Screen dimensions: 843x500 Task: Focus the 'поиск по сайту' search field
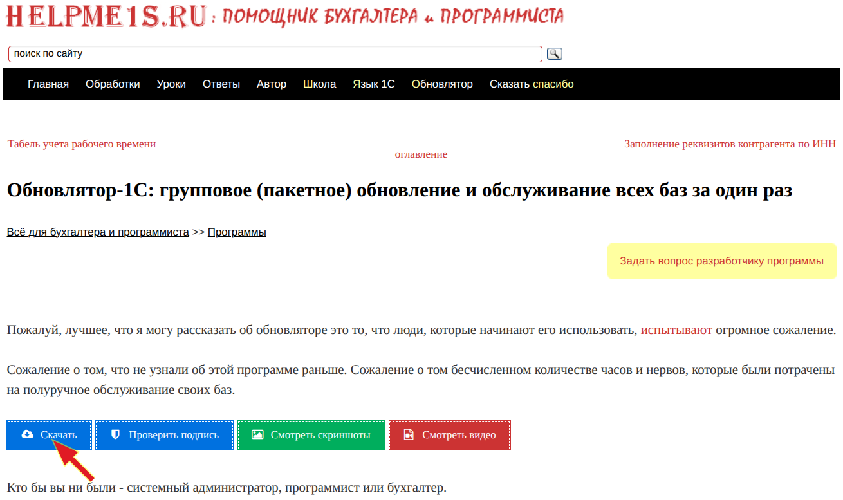pyautogui.click(x=275, y=54)
